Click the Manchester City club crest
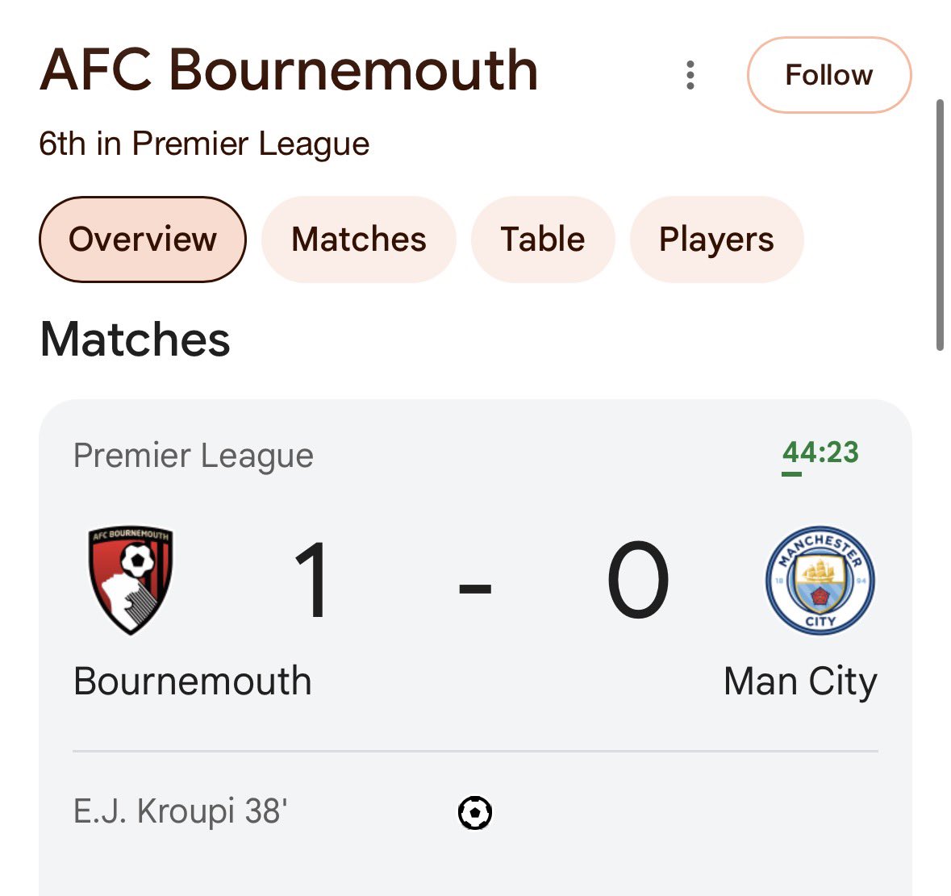 point(820,580)
